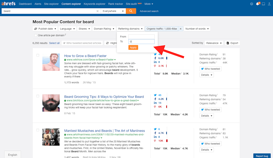Open the help question mark icon
Viewport: 273px width, 158px height.
click(x=251, y=4)
